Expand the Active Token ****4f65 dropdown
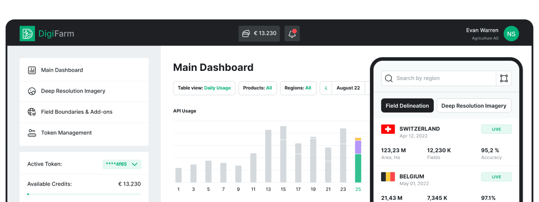The height and width of the screenshot is (202, 539). pyautogui.click(x=122, y=164)
